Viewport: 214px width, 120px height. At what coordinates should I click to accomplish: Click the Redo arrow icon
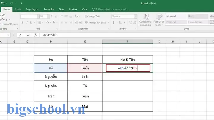pyautogui.click(x=12, y=3)
